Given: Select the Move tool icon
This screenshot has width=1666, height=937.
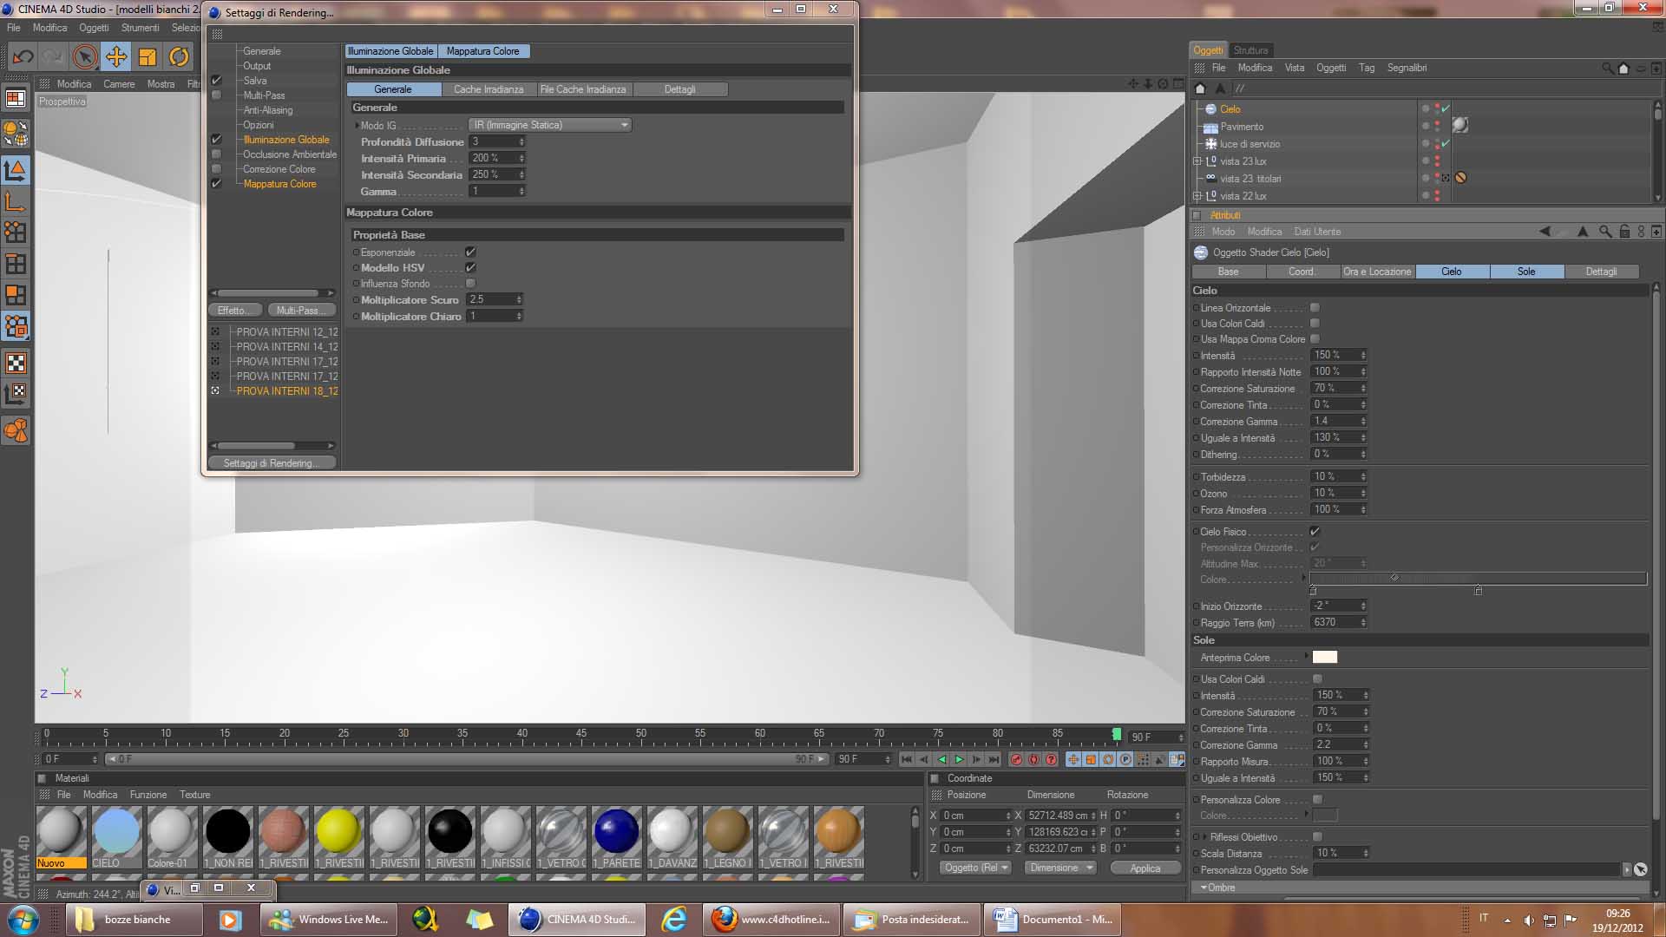Looking at the screenshot, I should 115,57.
